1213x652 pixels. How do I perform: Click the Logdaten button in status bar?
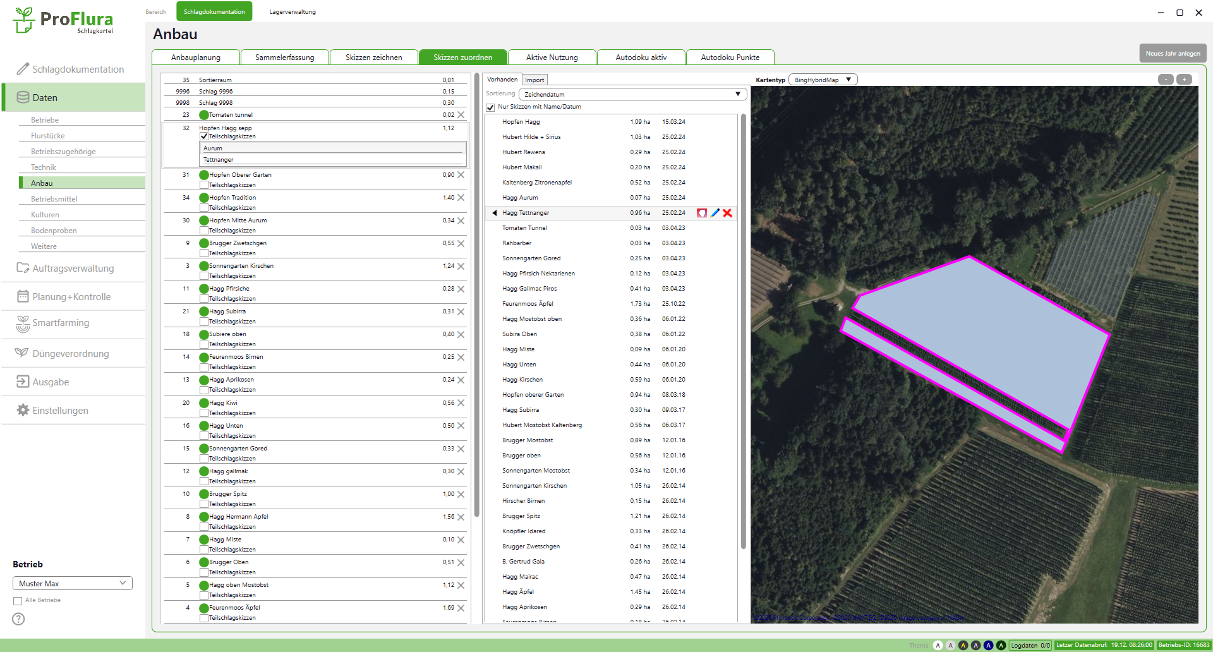(x=1030, y=645)
